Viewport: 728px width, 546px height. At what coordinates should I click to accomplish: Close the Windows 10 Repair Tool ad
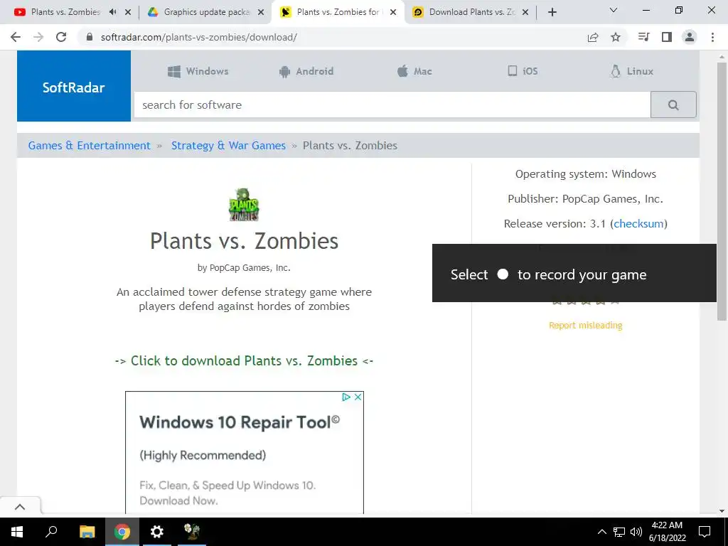(358, 397)
